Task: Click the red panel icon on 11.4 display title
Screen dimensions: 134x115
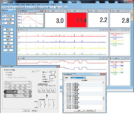Action: pyautogui.click(x=67, y=11)
